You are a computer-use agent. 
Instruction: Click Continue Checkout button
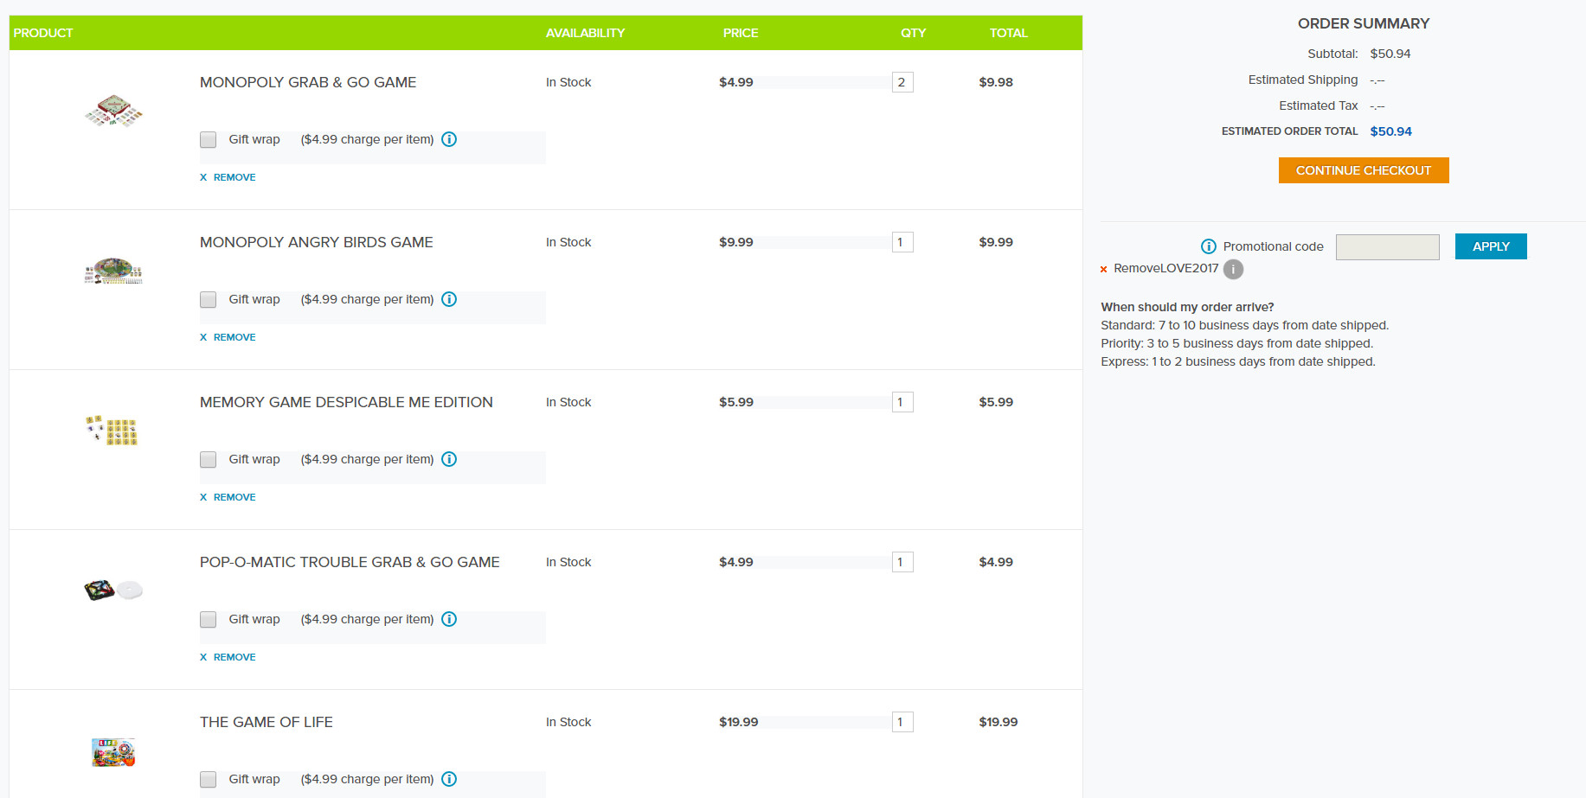point(1364,170)
